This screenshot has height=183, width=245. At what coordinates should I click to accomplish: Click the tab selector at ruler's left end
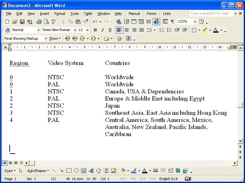[5, 47]
